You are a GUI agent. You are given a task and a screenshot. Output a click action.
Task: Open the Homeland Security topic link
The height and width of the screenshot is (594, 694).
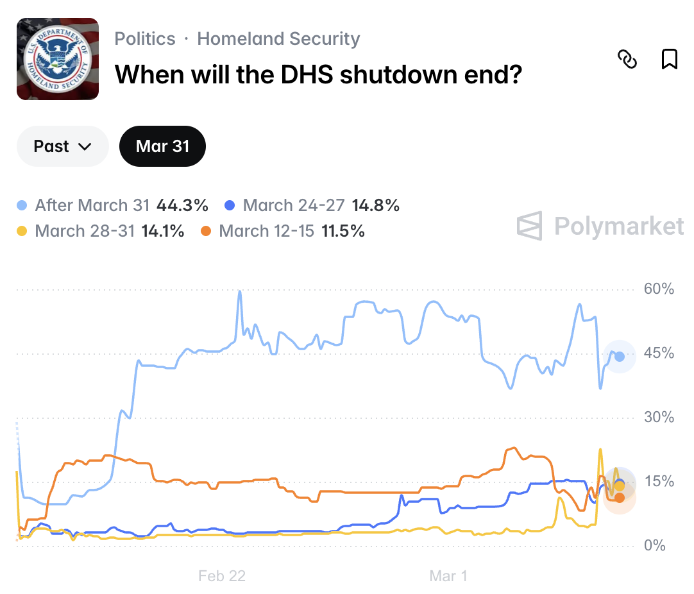coord(278,38)
